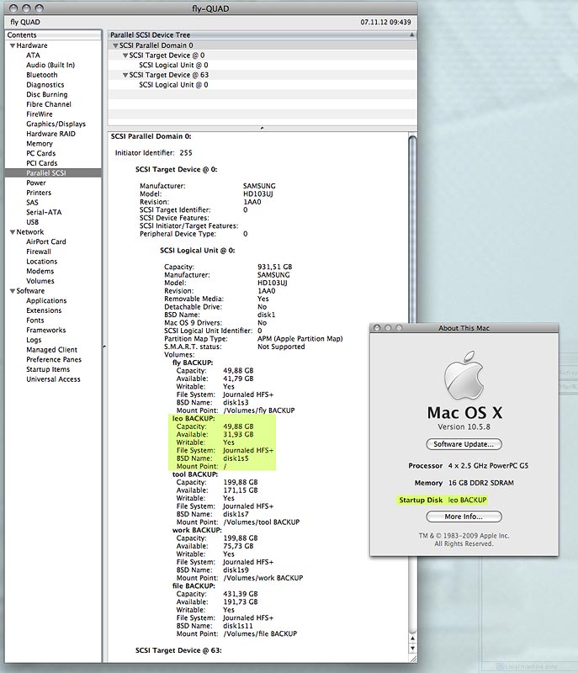Click More Info button in About This Mac
Image resolution: width=578 pixels, height=673 pixels.
pyautogui.click(x=464, y=517)
